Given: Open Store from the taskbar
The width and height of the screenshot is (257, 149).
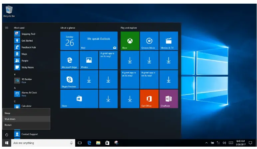Looking at the screenshot, I should pos(107,143).
